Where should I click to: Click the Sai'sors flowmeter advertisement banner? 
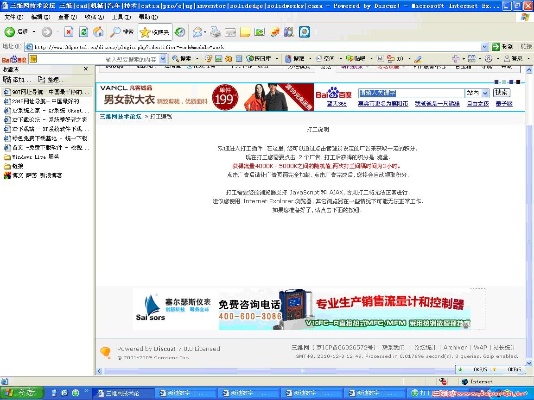pos(302,309)
